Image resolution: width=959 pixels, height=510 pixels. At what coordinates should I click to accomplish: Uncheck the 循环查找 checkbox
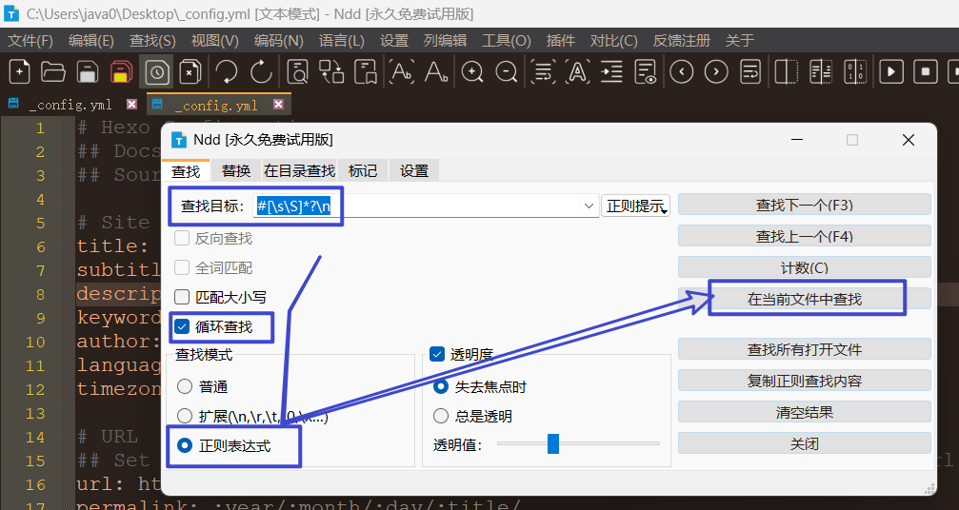pyautogui.click(x=183, y=326)
